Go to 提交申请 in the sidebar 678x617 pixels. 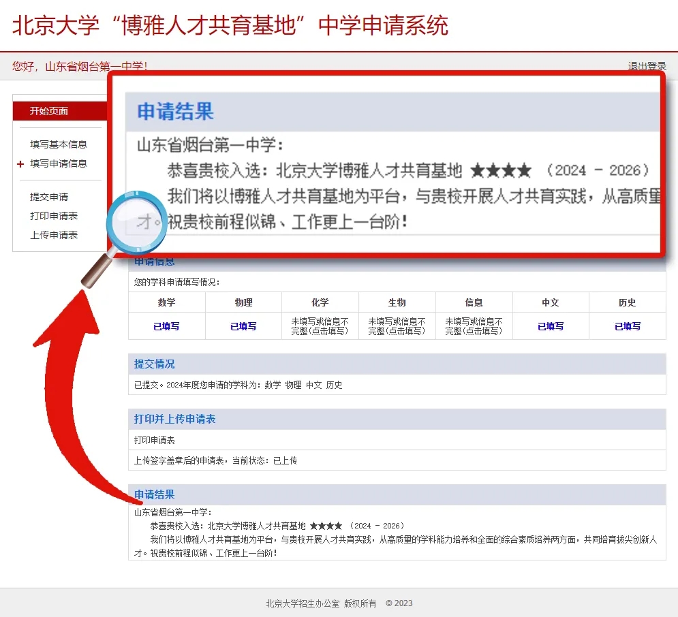(49, 197)
